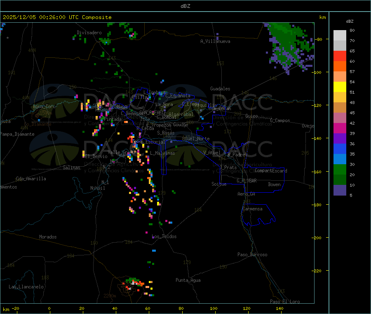This screenshot has height=314, width=371.
Task: Click the -220 km vertical axis tick
Action: point(318,271)
